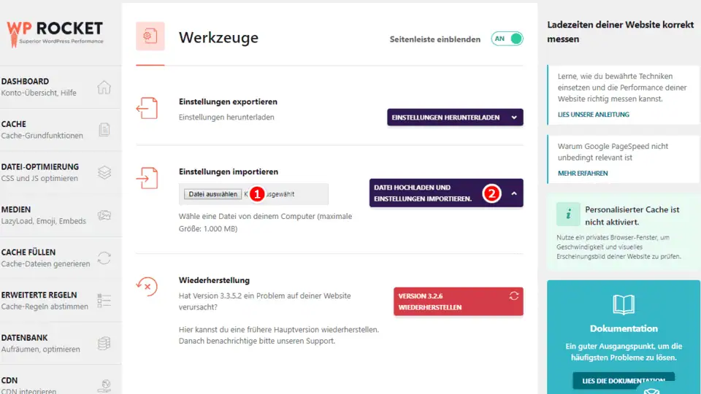Click the Cache füllen refresh icon
701x394 pixels.
click(104, 258)
